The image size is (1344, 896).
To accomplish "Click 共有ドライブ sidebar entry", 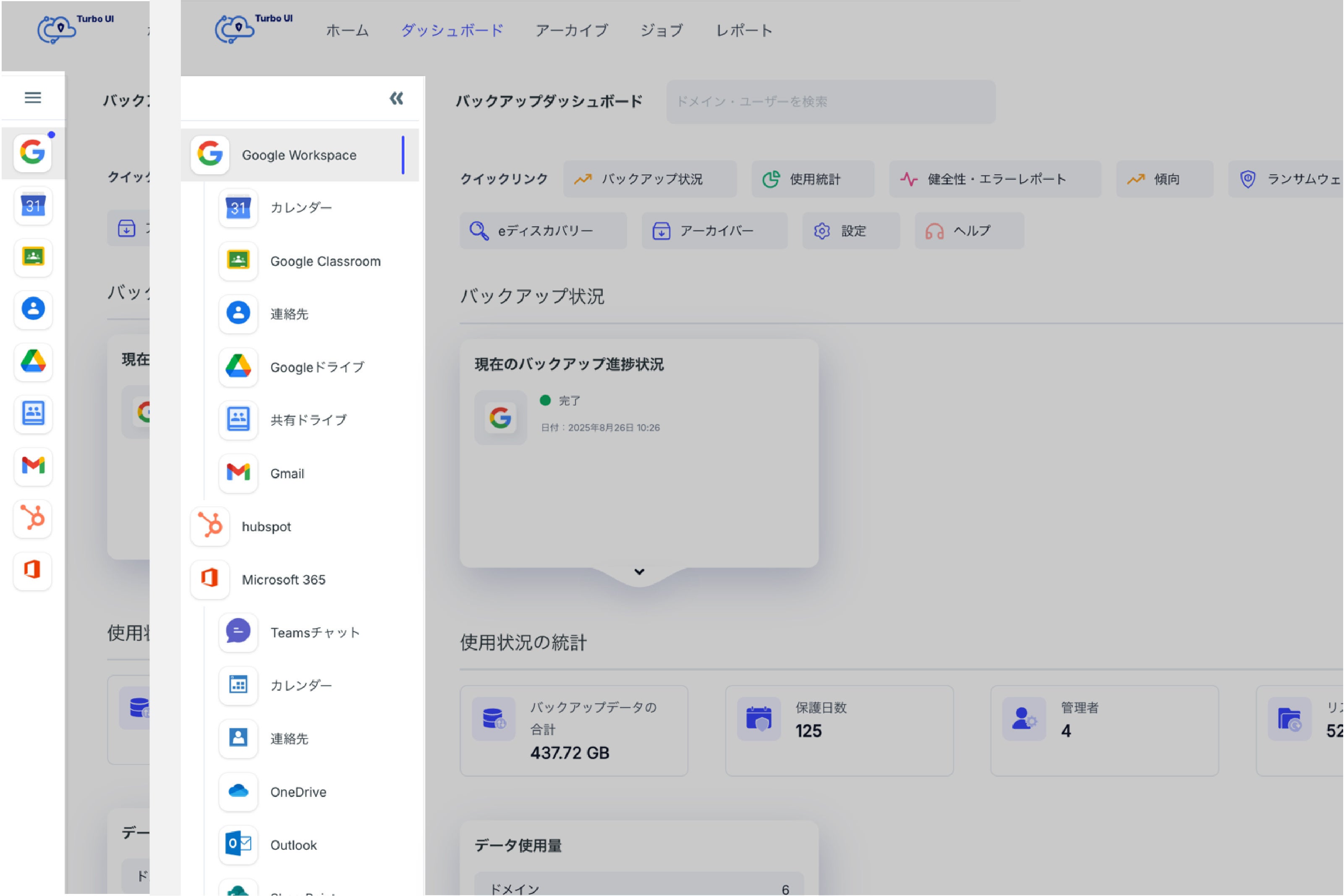I will pyautogui.click(x=308, y=420).
